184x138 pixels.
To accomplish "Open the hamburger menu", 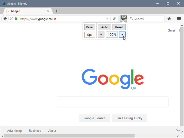I will click(x=179, y=19).
